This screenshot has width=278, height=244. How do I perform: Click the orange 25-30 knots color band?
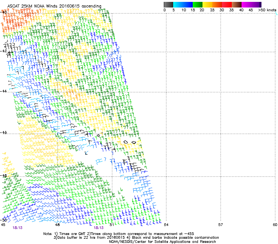coord(217,5)
